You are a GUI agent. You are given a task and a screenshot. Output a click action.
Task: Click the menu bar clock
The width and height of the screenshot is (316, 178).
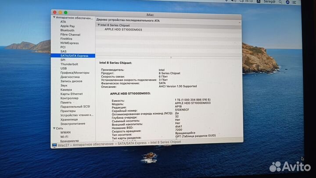coord(246,1)
